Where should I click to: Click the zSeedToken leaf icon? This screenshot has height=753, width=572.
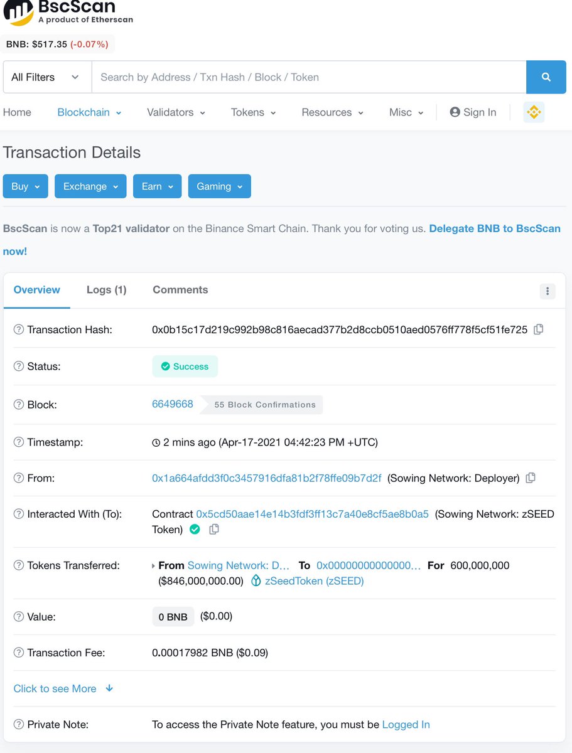click(x=256, y=581)
